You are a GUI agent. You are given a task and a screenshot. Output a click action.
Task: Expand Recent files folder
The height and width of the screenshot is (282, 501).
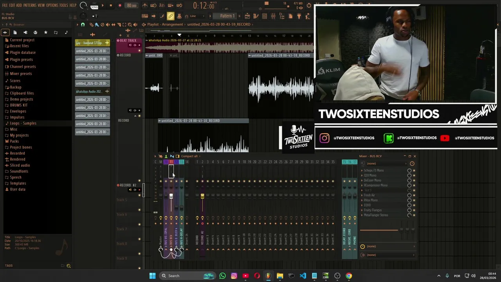tap(19, 46)
